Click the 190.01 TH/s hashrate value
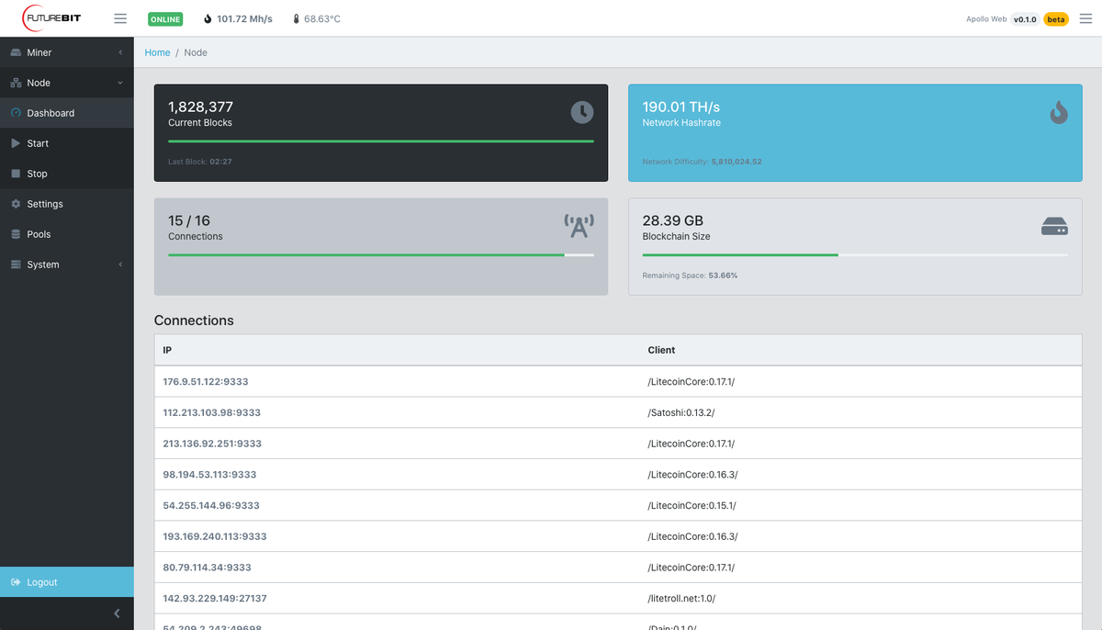Image resolution: width=1102 pixels, height=630 pixels. [x=680, y=107]
